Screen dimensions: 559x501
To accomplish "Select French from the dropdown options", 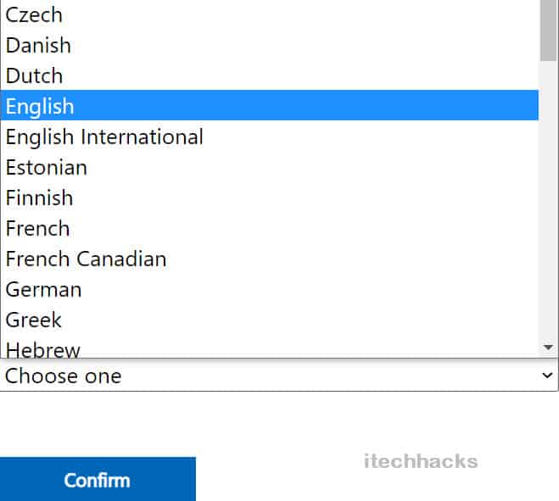I will click(37, 228).
